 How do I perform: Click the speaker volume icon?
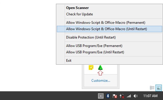point(135,96)
